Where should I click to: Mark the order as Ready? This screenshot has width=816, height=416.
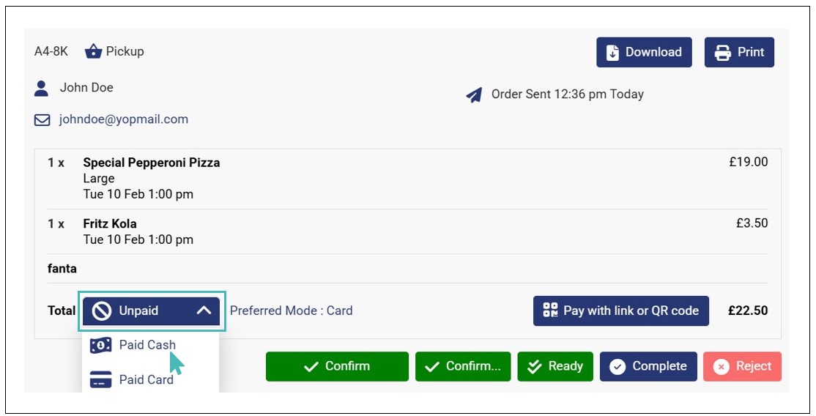(554, 366)
